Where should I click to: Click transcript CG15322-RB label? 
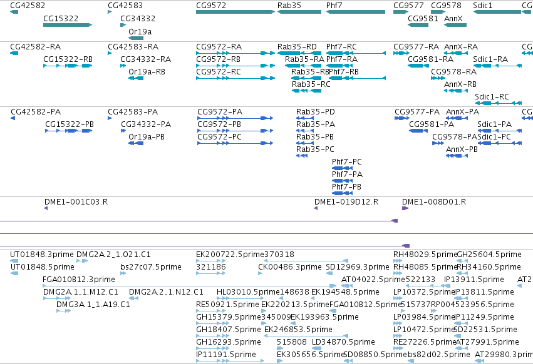(x=68, y=59)
